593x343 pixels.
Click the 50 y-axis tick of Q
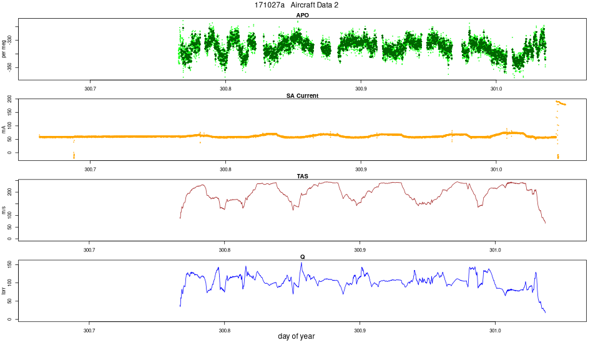click(10, 301)
